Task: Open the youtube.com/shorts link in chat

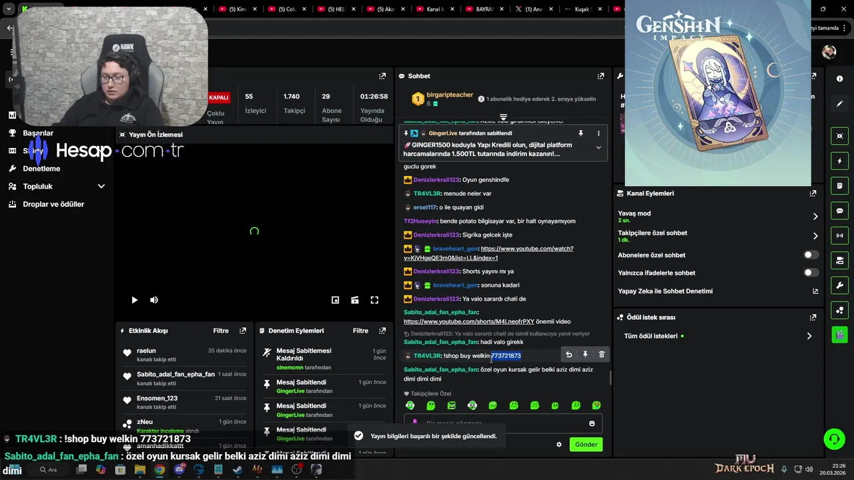Action: coord(469,321)
